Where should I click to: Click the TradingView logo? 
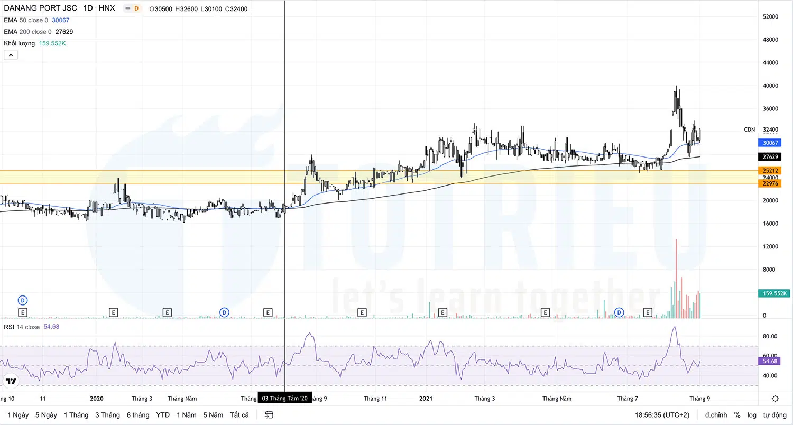(11, 381)
